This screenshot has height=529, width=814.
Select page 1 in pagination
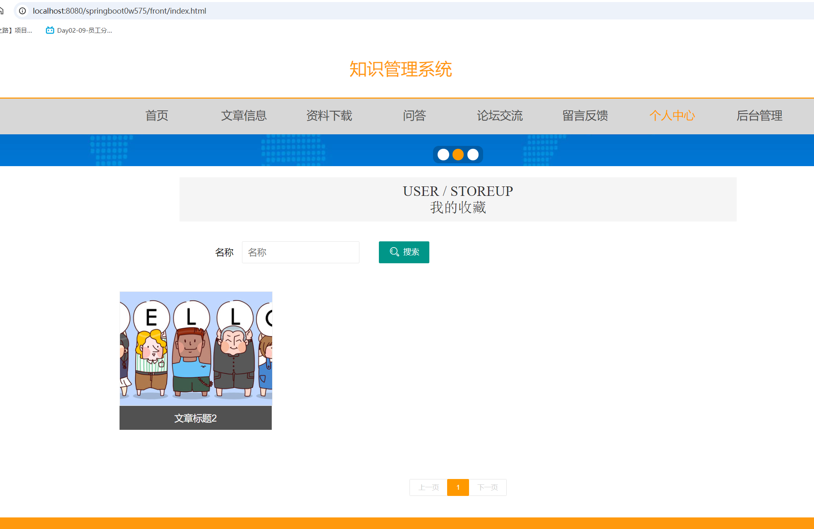[458, 487]
